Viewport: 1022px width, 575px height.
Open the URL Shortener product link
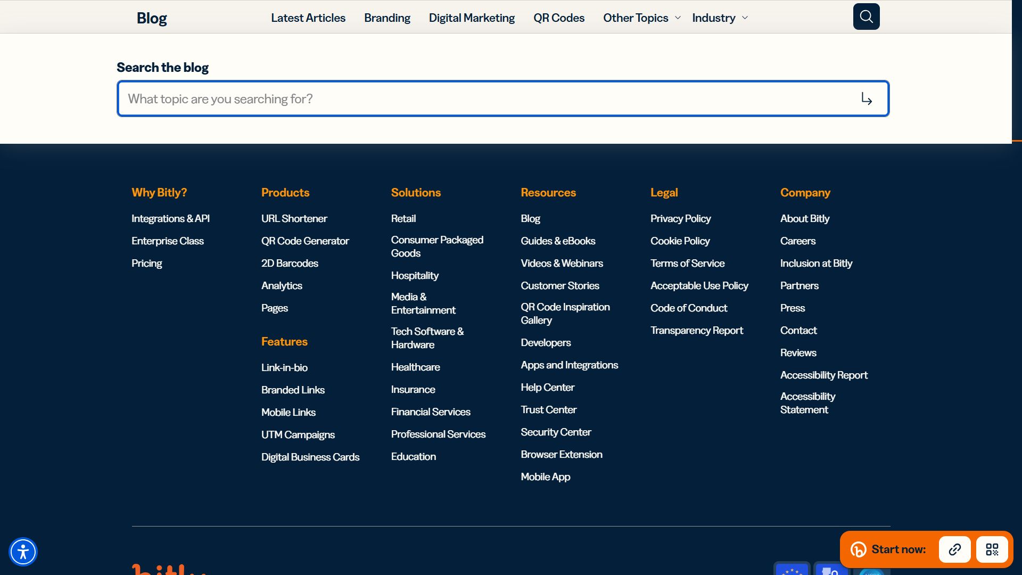click(294, 218)
